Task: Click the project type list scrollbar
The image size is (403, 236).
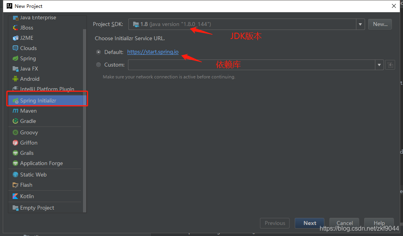Action: (85, 121)
